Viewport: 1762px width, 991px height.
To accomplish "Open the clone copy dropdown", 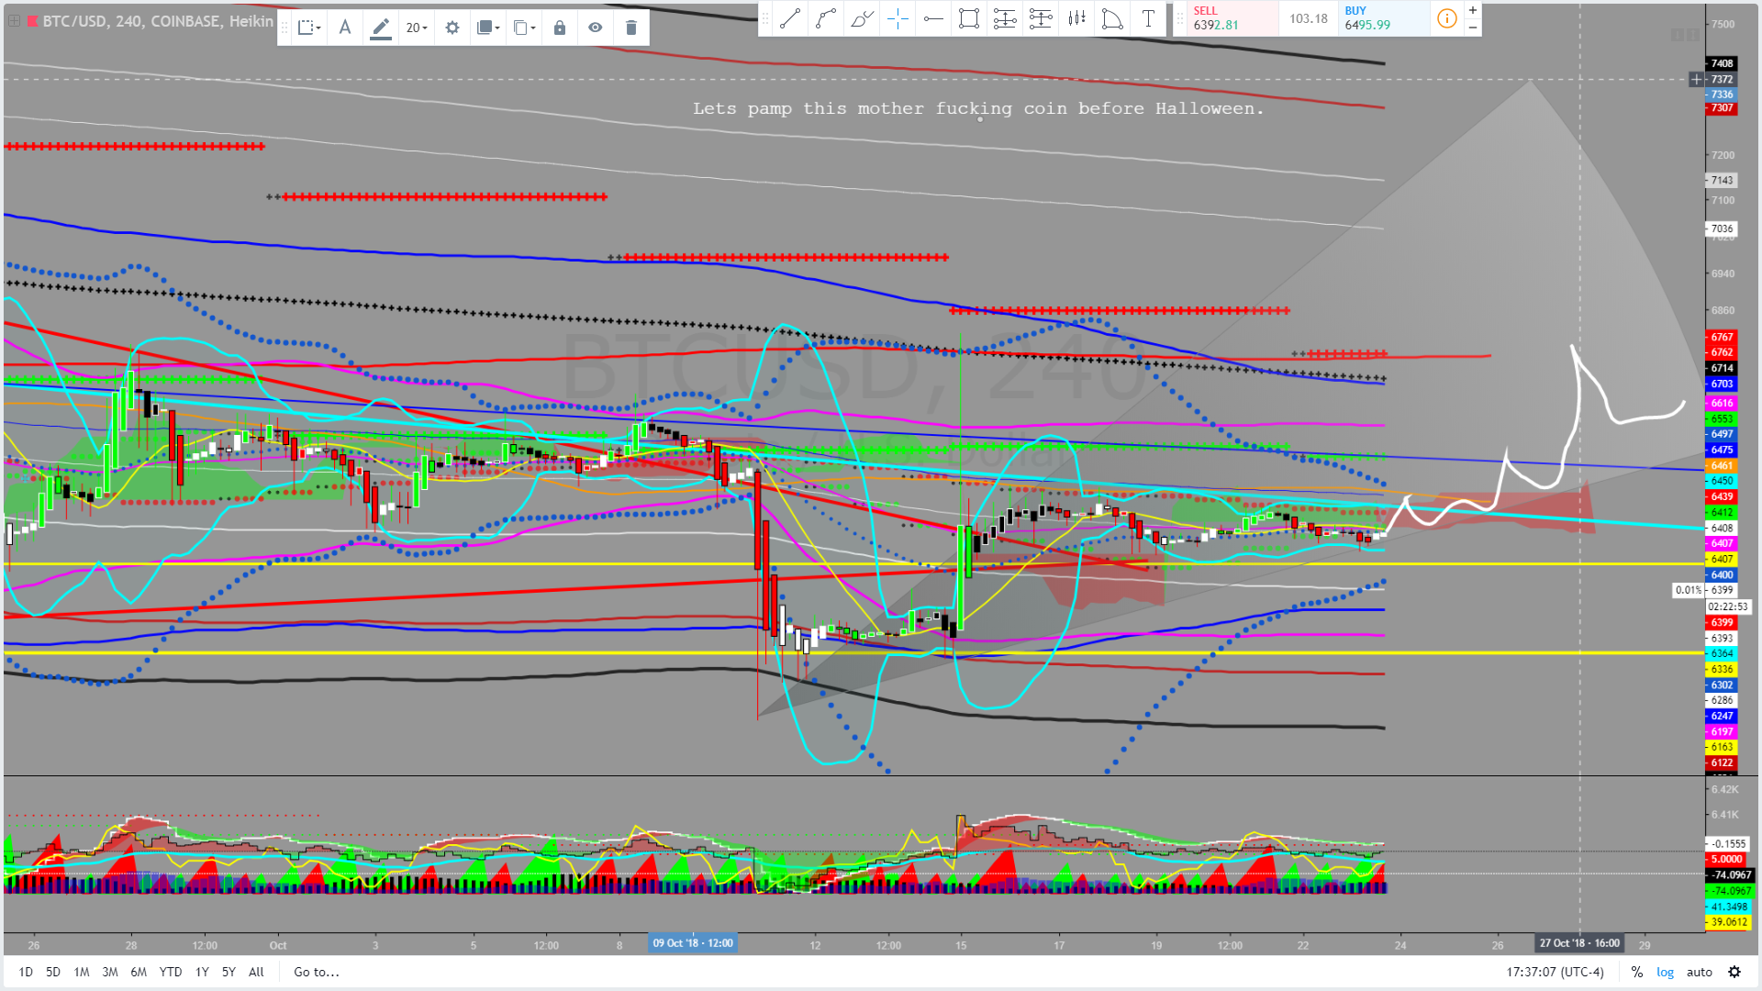I will click(x=524, y=28).
